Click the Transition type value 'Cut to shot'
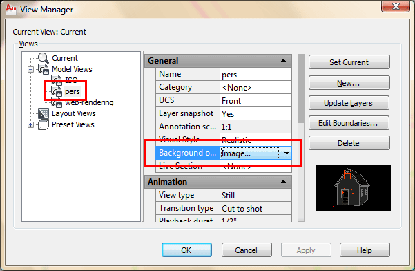 point(255,208)
